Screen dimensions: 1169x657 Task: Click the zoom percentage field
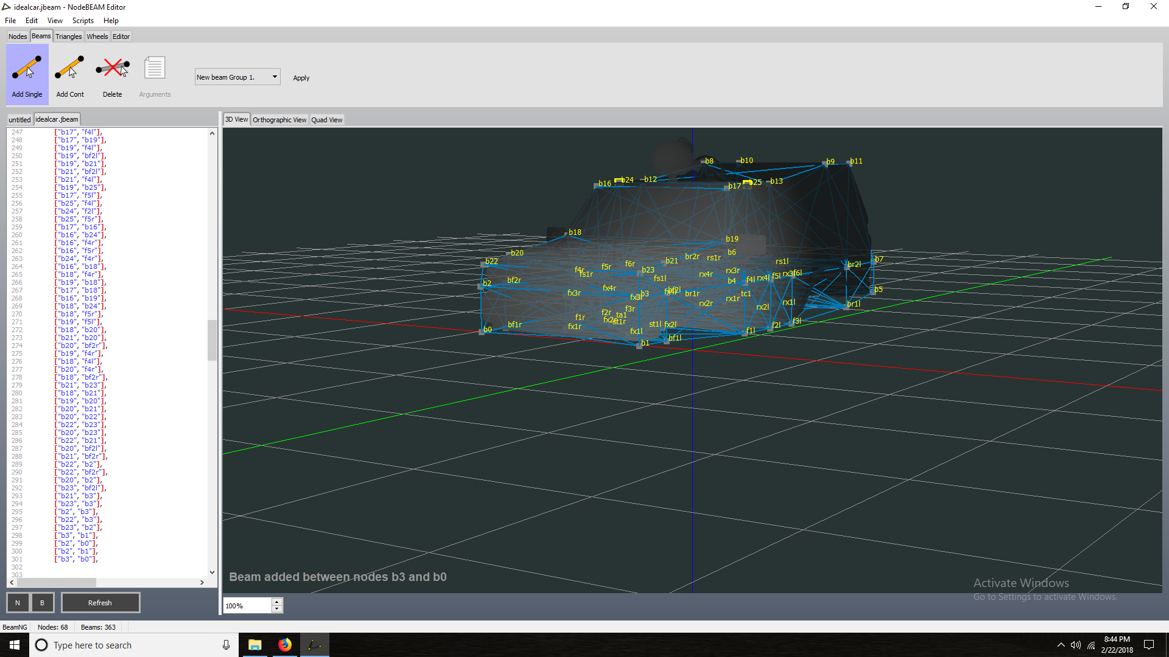[247, 606]
